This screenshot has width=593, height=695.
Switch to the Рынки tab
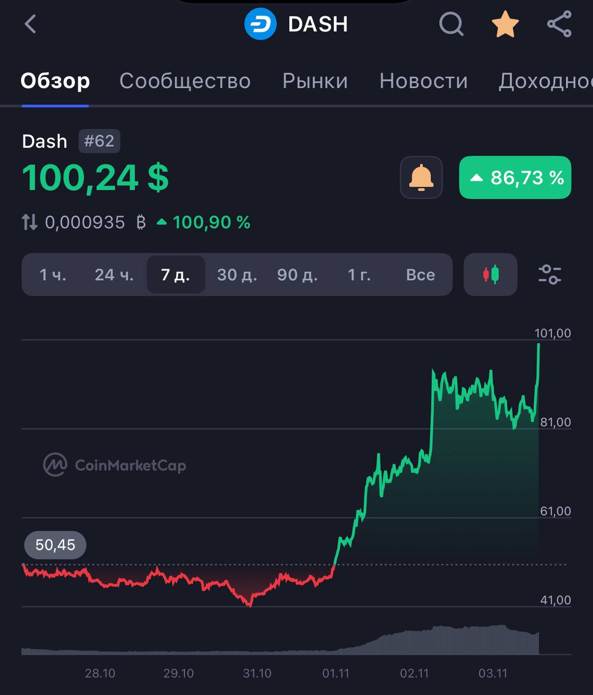pyautogui.click(x=314, y=80)
